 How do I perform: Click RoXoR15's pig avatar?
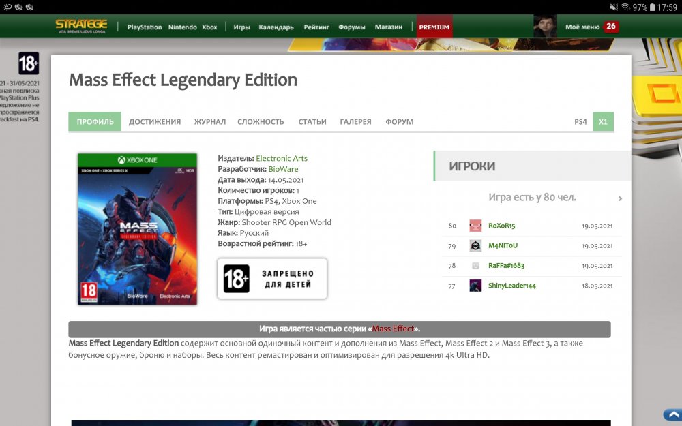coord(475,225)
